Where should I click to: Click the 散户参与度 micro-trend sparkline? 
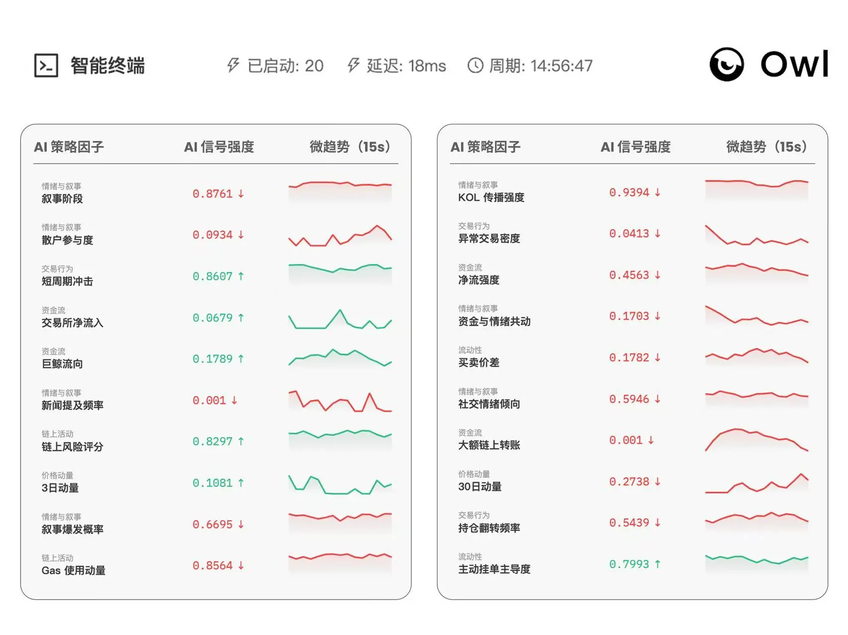pos(340,236)
